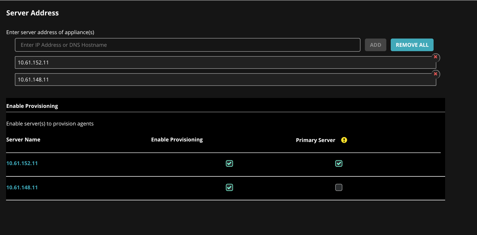The width and height of the screenshot is (477, 235).
Task: Click 'Enter server address of appliance(s)' label
Action: click(50, 32)
